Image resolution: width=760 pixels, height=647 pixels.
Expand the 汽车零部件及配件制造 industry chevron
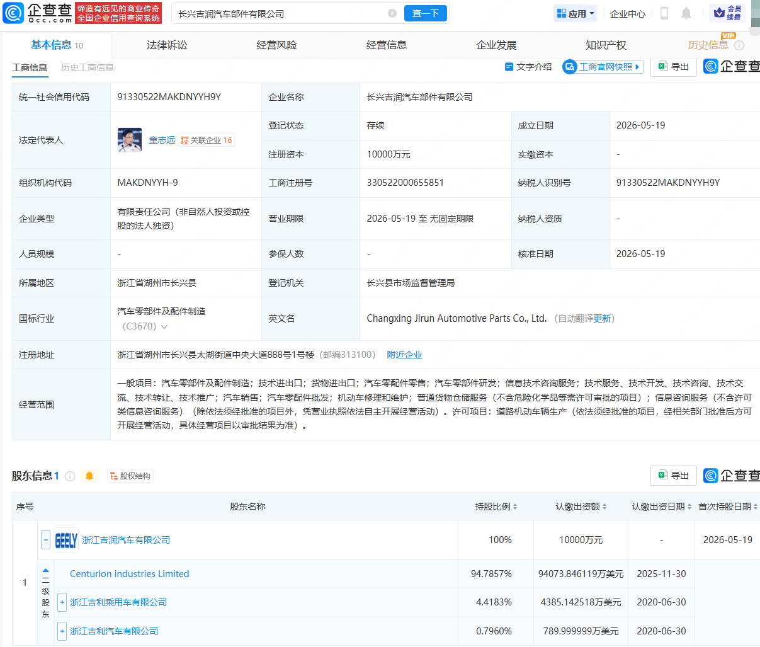click(164, 327)
